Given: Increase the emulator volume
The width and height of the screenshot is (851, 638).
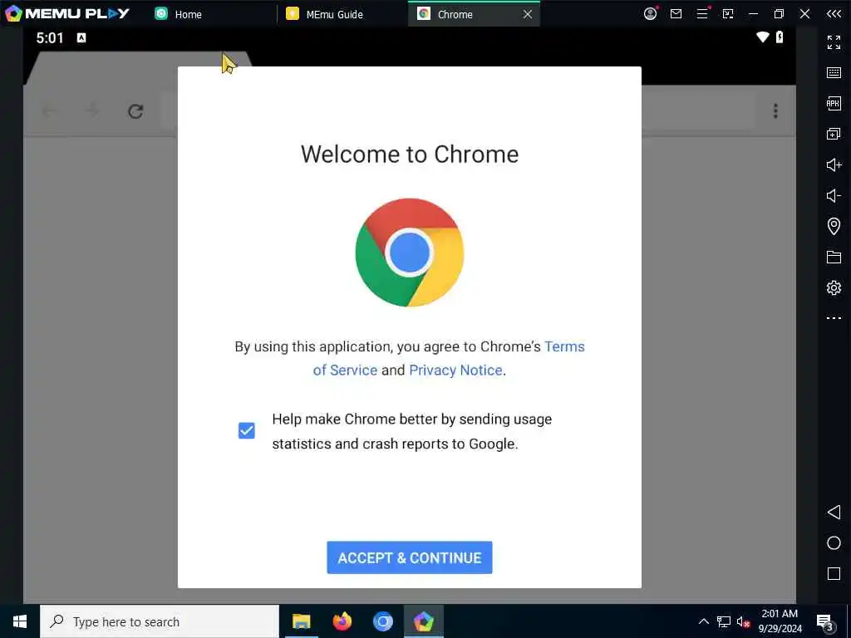Looking at the screenshot, I should pyautogui.click(x=834, y=164).
